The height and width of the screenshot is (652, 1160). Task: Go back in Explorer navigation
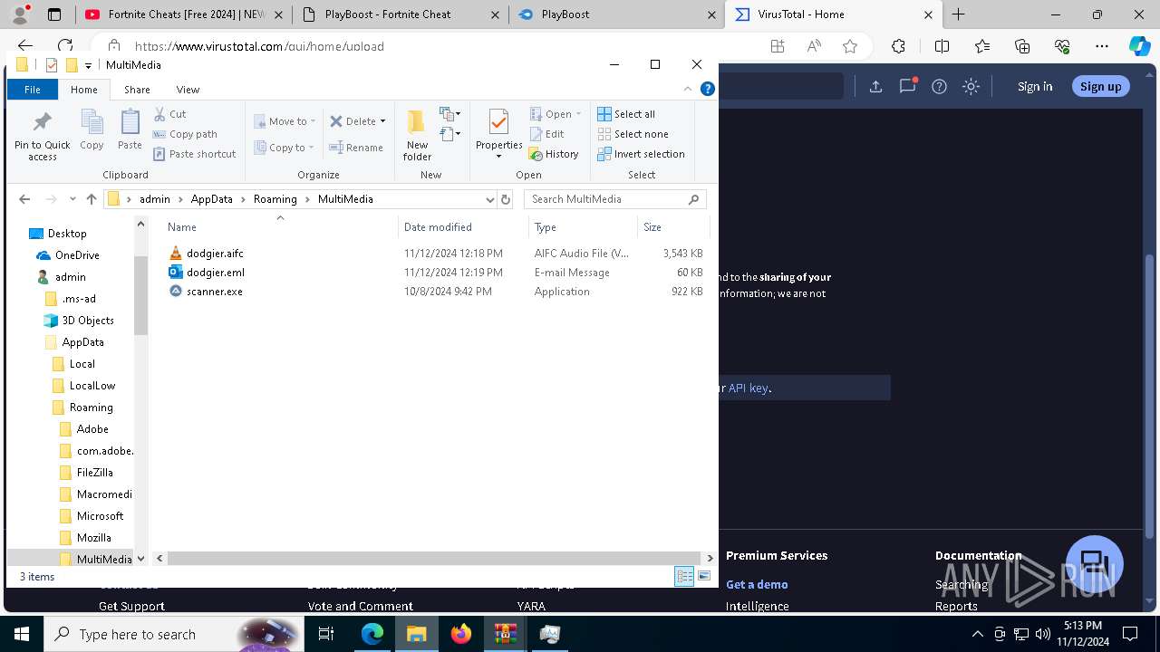[24, 199]
